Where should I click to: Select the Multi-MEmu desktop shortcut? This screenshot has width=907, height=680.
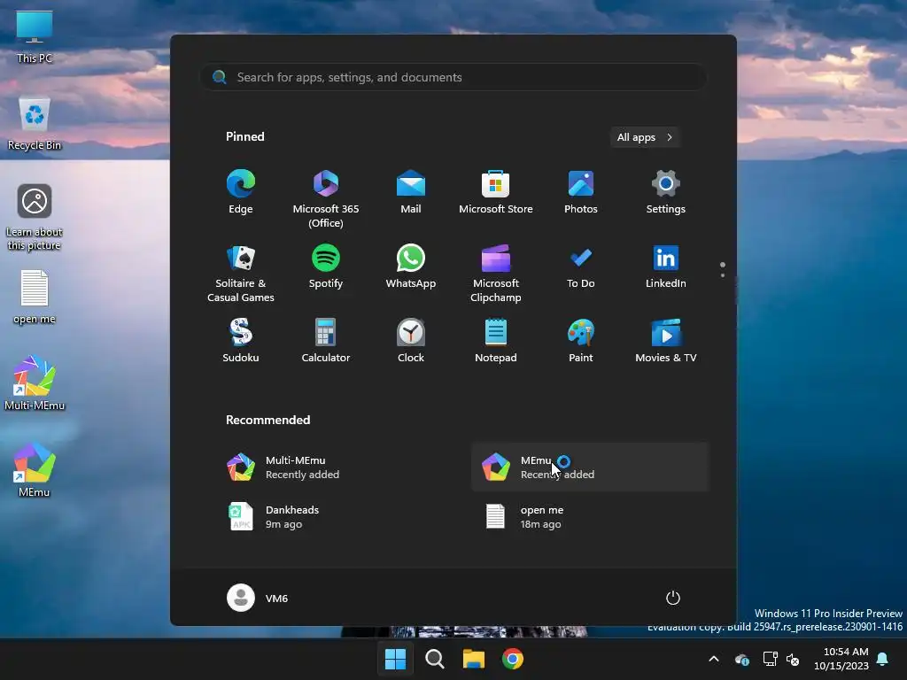pyautogui.click(x=35, y=383)
